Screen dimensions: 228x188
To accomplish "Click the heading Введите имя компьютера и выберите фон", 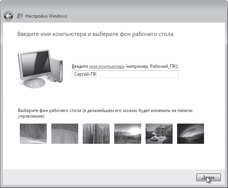I will [x=95, y=34].
